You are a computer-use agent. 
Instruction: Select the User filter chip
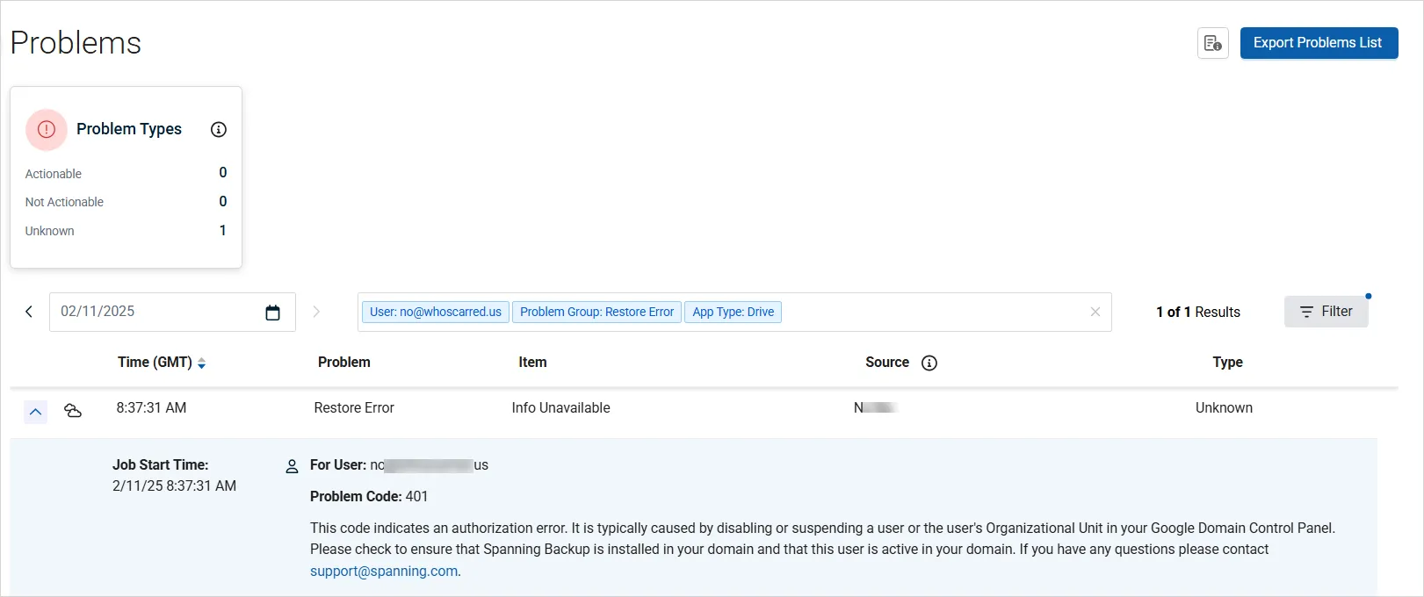(x=435, y=312)
